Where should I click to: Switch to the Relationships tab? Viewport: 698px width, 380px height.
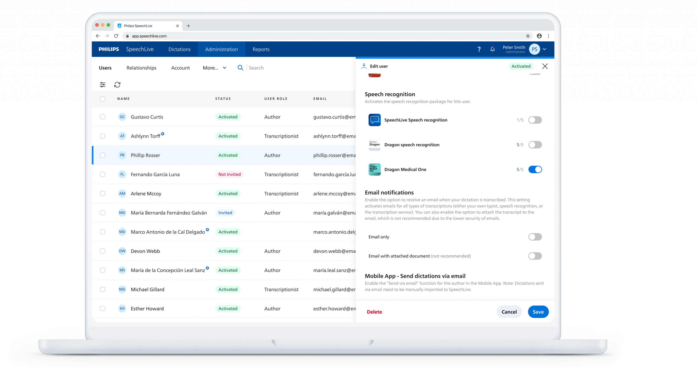coord(141,68)
